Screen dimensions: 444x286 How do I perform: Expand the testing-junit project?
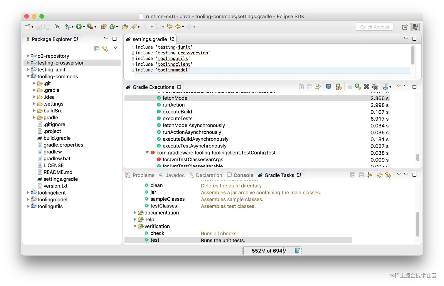tap(28, 69)
